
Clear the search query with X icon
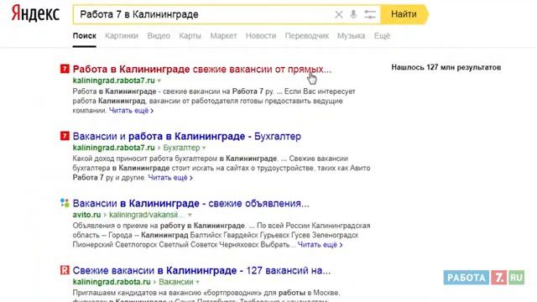[x=339, y=14]
